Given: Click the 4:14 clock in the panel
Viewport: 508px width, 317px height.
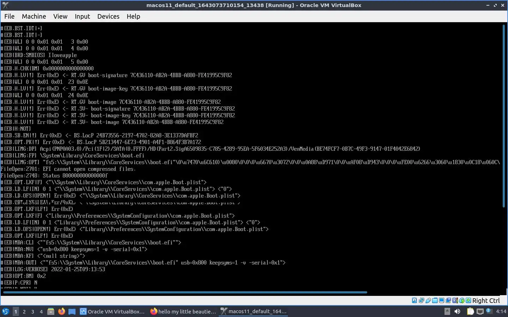Looking at the screenshot, I should click(x=501, y=311).
